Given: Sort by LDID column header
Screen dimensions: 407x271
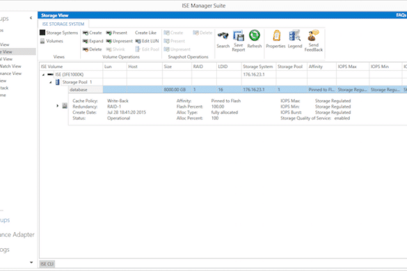Looking at the screenshot, I should pyautogui.click(x=229, y=67).
